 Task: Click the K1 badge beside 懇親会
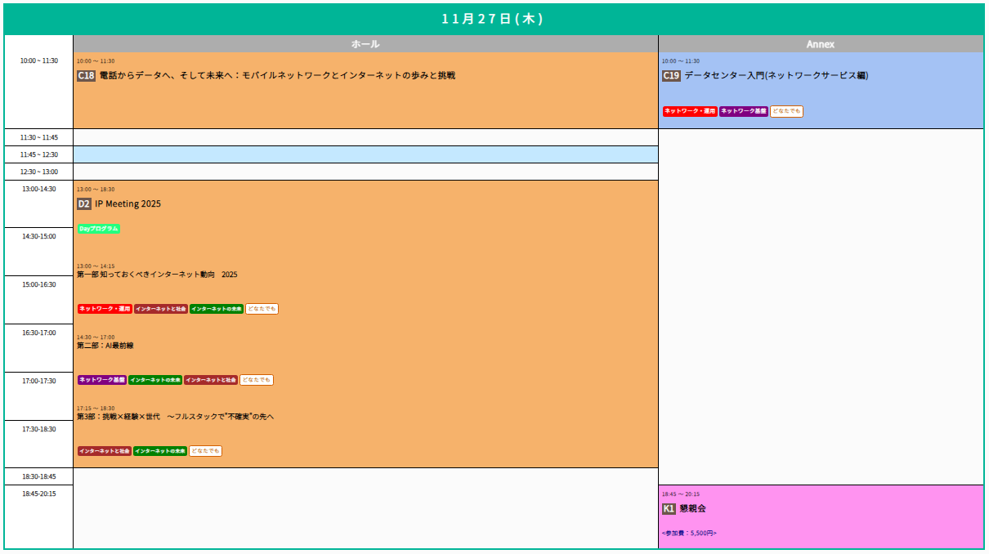click(669, 509)
